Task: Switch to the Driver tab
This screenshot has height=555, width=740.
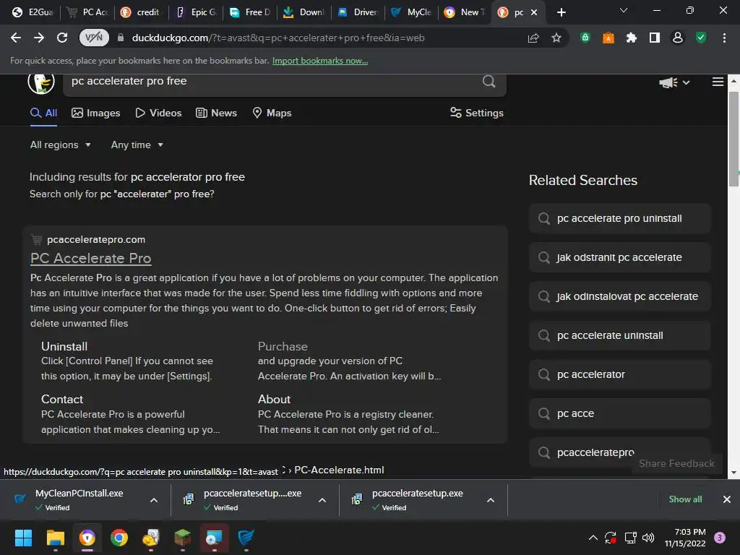Action: click(x=358, y=12)
